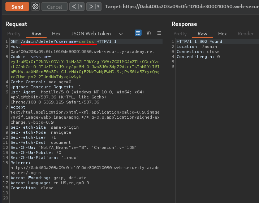Select Response panel Raw tab
The width and height of the screenshot is (259, 203).
click(x=202, y=34)
